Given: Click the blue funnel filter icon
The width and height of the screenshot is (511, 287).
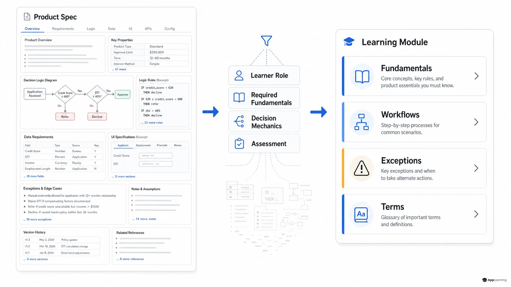Looking at the screenshot, I should pyautogui.click(x=266, y=41).
